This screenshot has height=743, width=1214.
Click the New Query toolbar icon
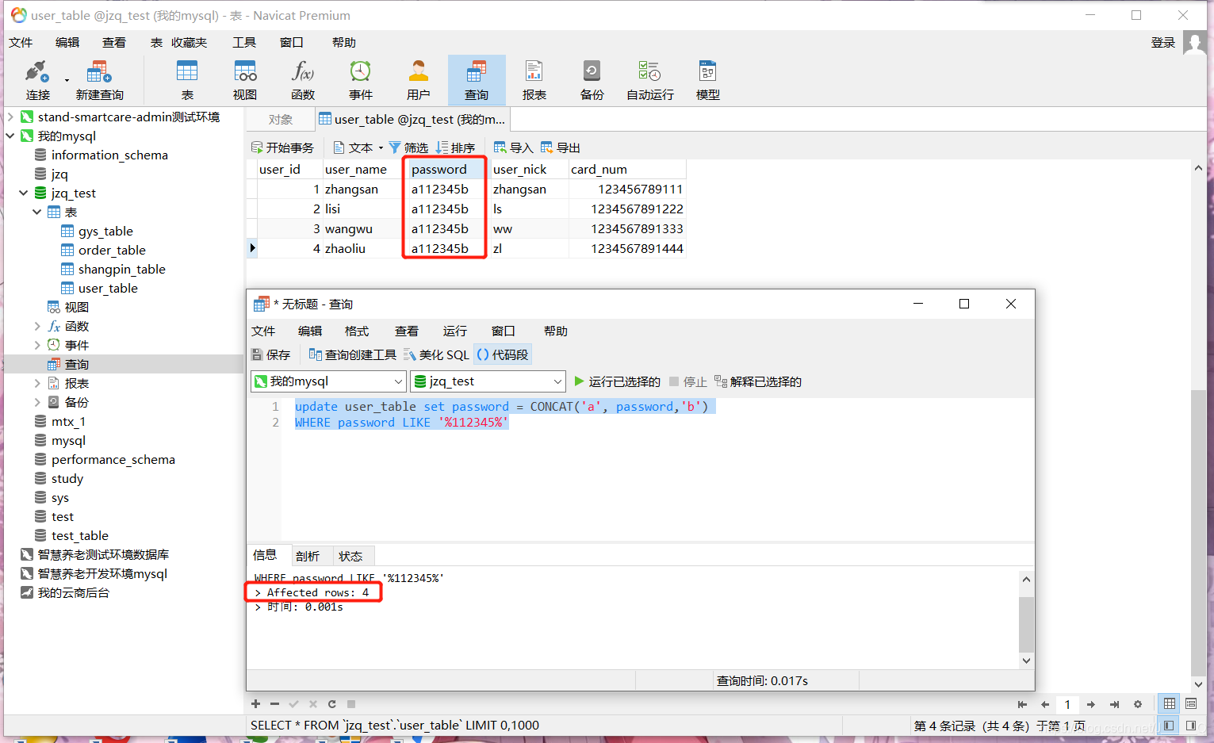pos(99,80)
